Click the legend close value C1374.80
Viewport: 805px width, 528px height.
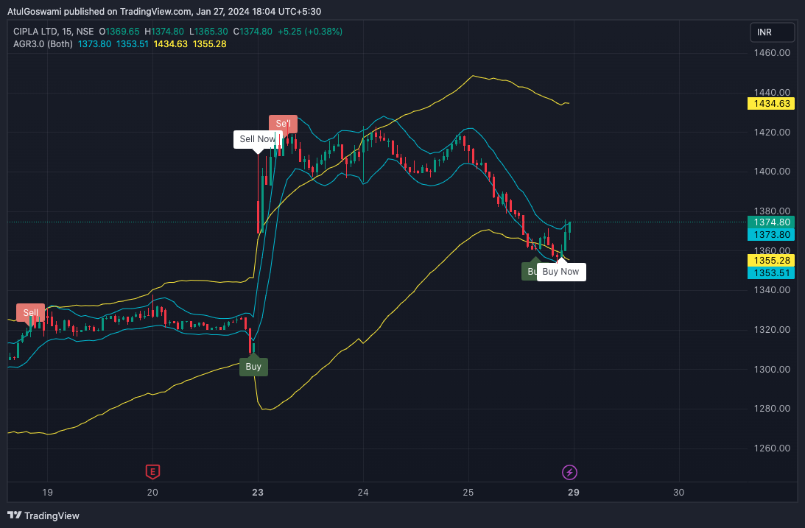click(x=253, y=32)
